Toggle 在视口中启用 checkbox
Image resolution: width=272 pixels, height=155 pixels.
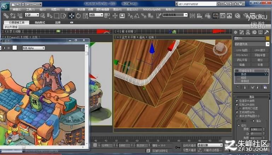(237, 104)
